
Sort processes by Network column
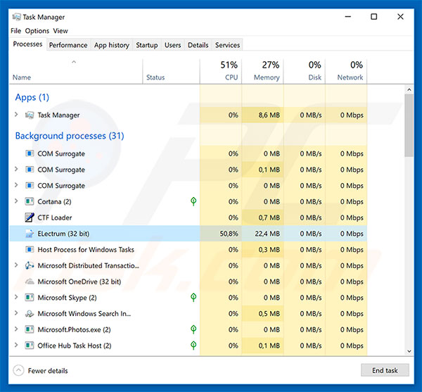pyautogui.click(x=346, y=71)
